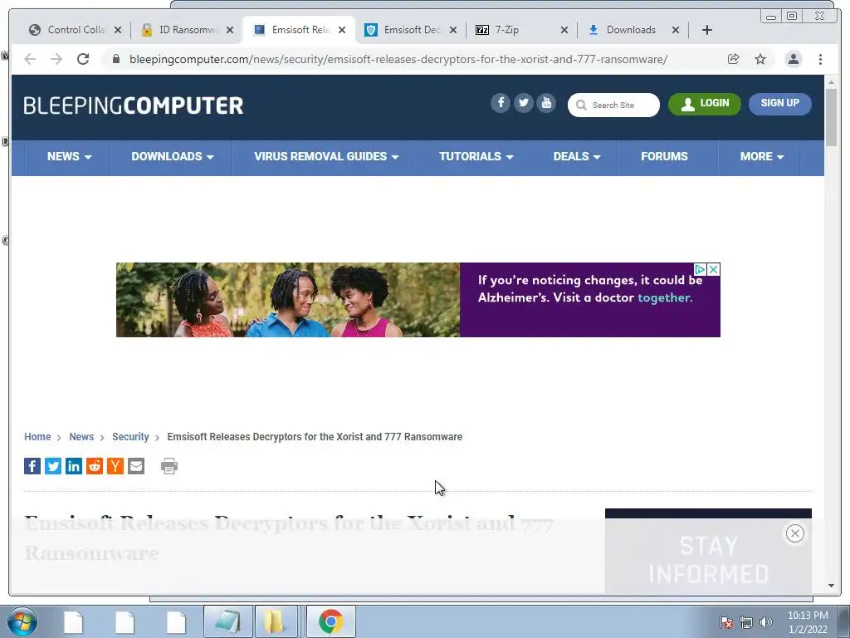Image resolution: width=850 pixels, height=638 pixels.
Task: Click the green LOGIN button
Action: (x=704, y=104)
